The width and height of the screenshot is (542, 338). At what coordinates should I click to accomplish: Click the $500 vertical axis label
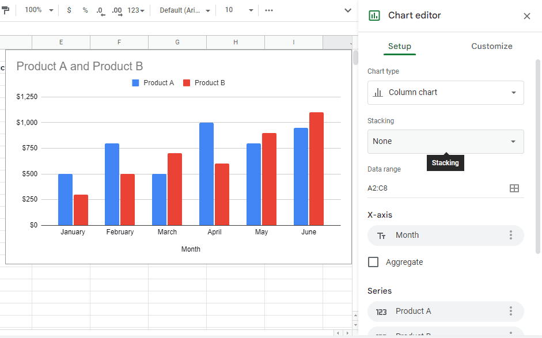click(30, 174)
